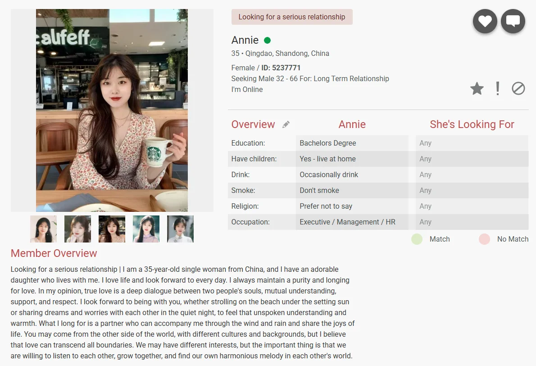Open the fifth photo thumbnail

tap(180, 229)
